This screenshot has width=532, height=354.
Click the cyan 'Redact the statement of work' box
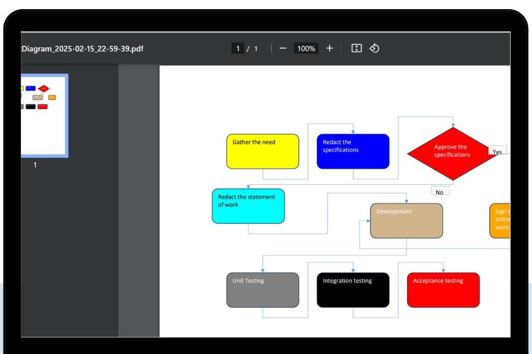pyautogui.click(x=248, y=206)
